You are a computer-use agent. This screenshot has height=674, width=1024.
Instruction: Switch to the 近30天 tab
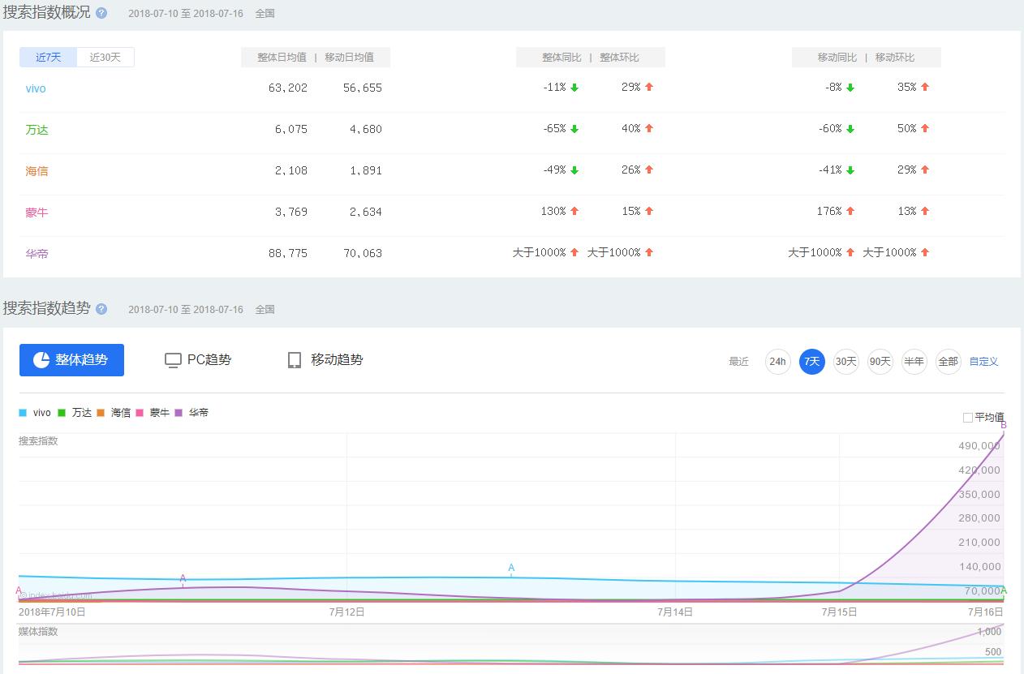click(x=105, y=57)
